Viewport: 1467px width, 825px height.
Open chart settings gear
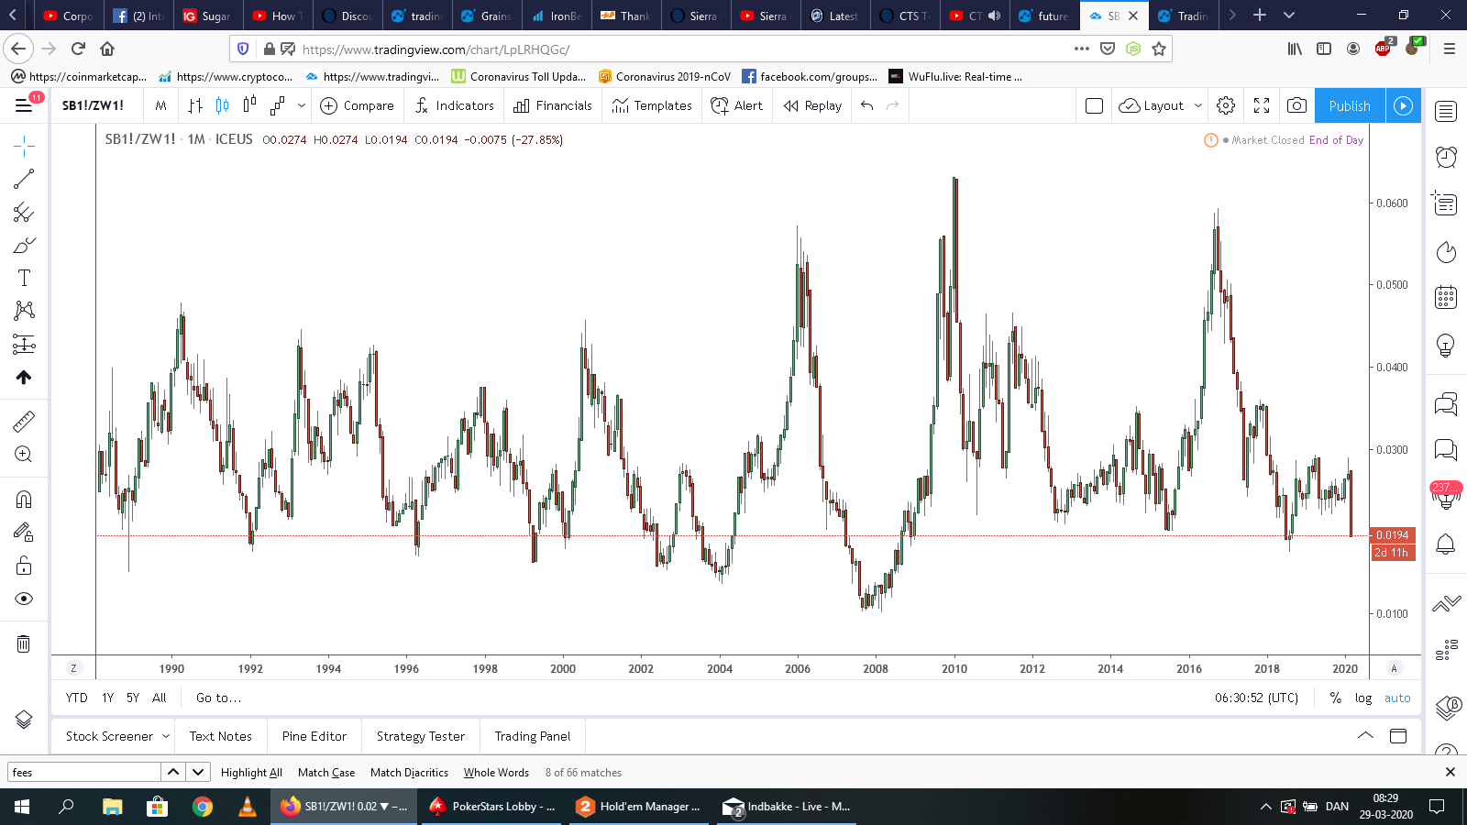1226,106
